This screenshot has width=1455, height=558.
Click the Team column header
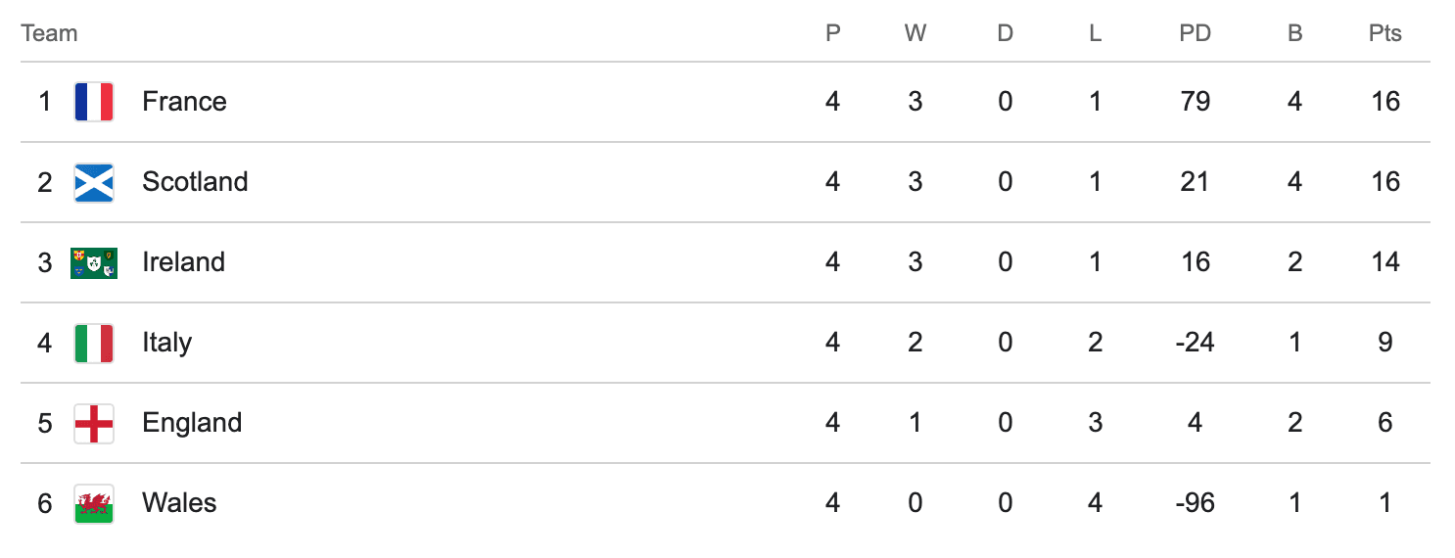[x=49, y=33]
